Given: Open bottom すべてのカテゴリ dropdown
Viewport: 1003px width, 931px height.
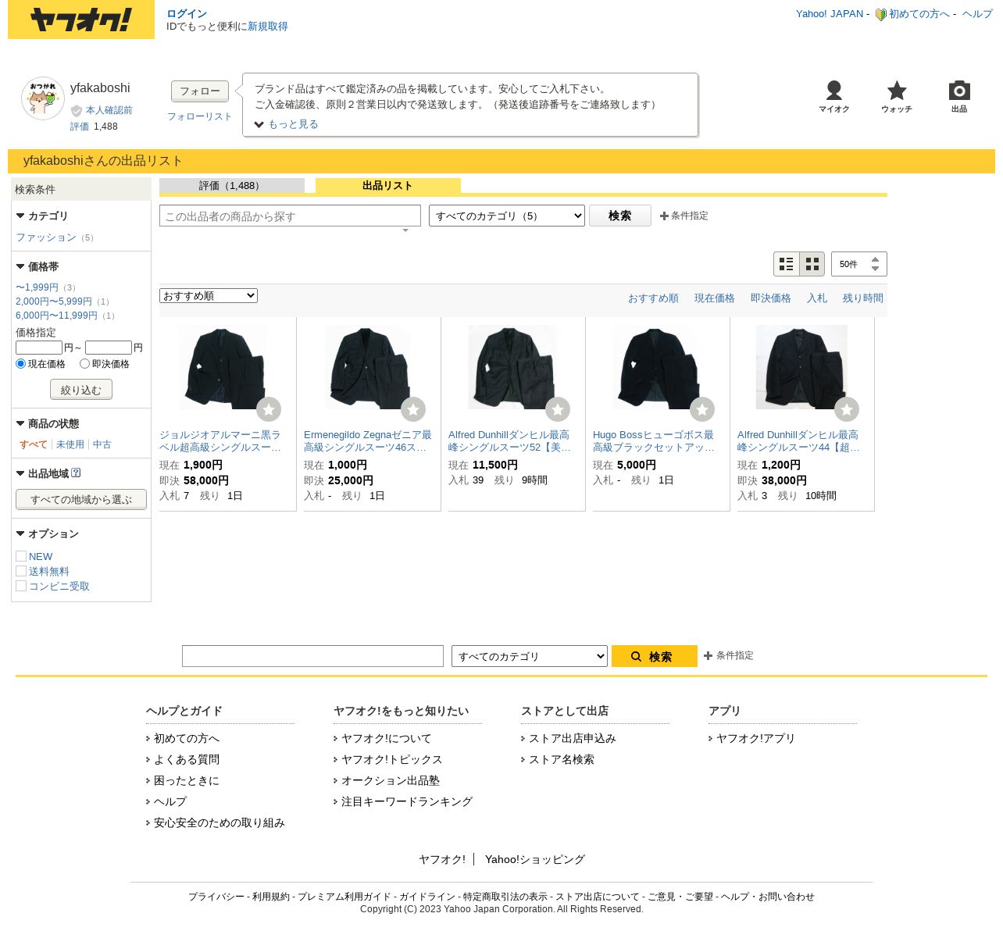Looking at the screenshot, I should click(x=530, y=656).
